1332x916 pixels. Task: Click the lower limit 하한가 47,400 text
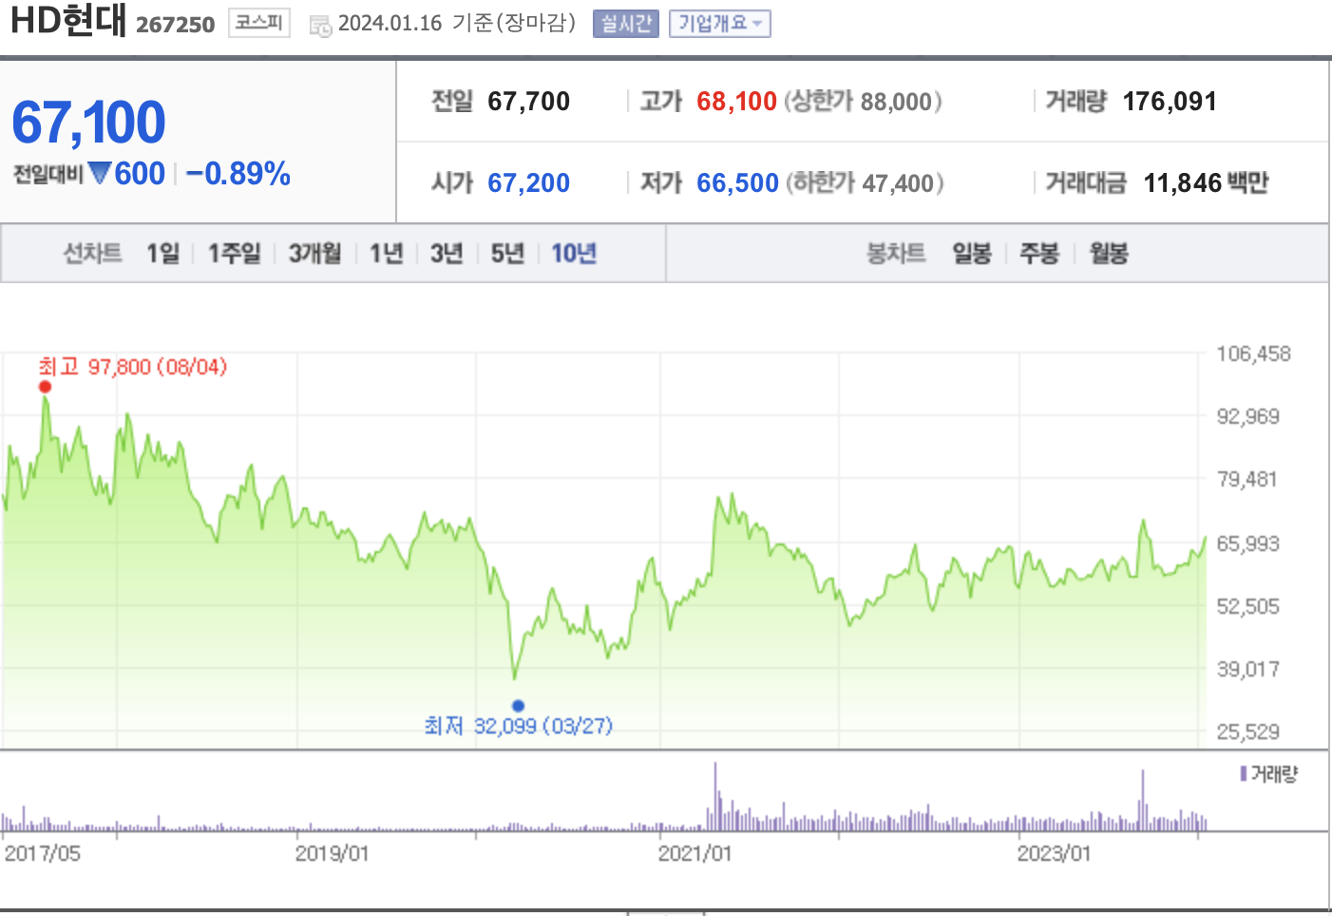865,183
